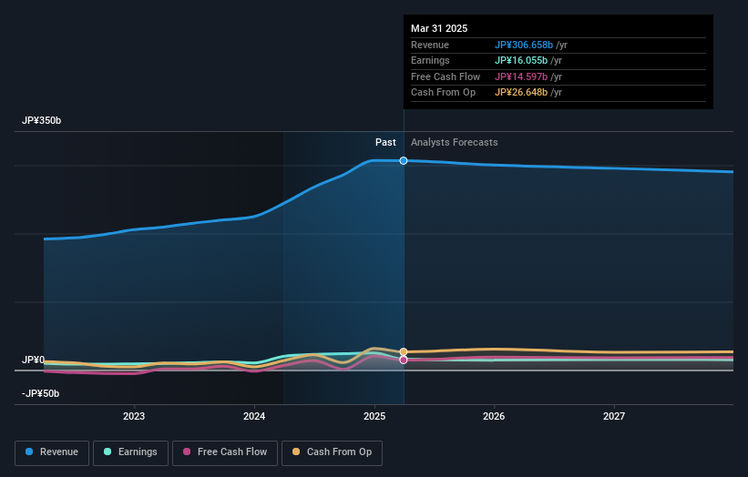The height and width of the screenshot is (477, 748).
Task: Click the JP¥350b y-axis label
Action: [42, 120]
